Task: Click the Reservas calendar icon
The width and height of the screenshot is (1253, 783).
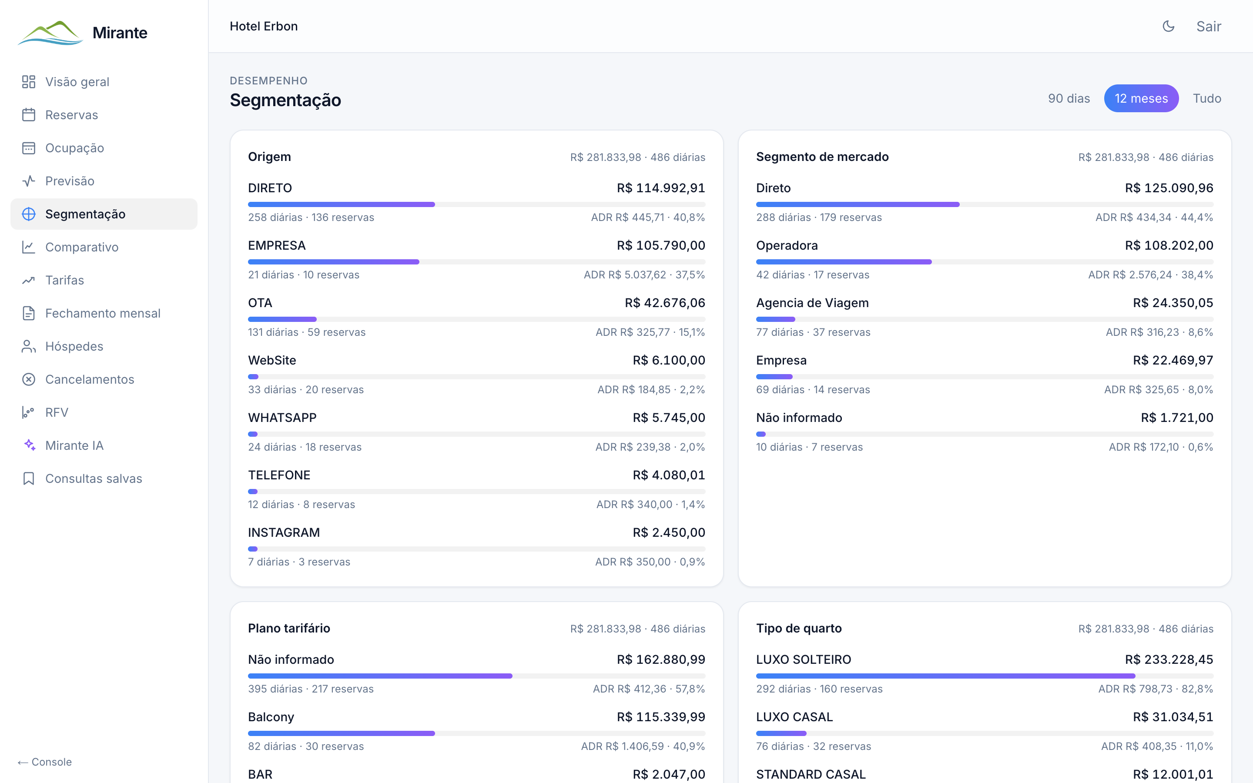Action: [x=28, y=115]
